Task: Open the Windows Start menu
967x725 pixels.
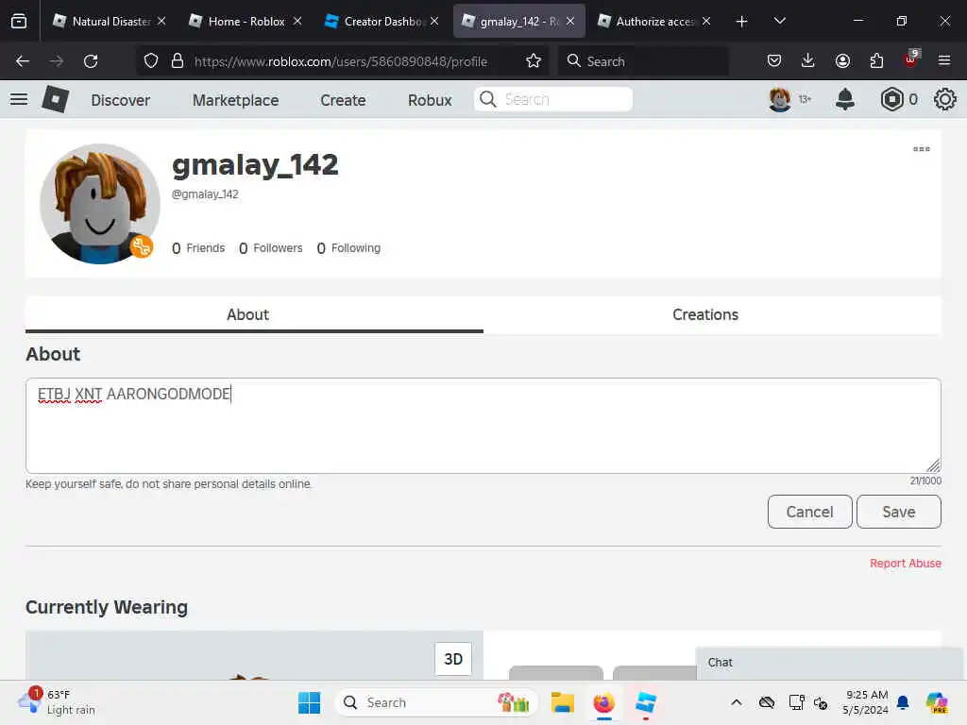Action: pos(309,702)
